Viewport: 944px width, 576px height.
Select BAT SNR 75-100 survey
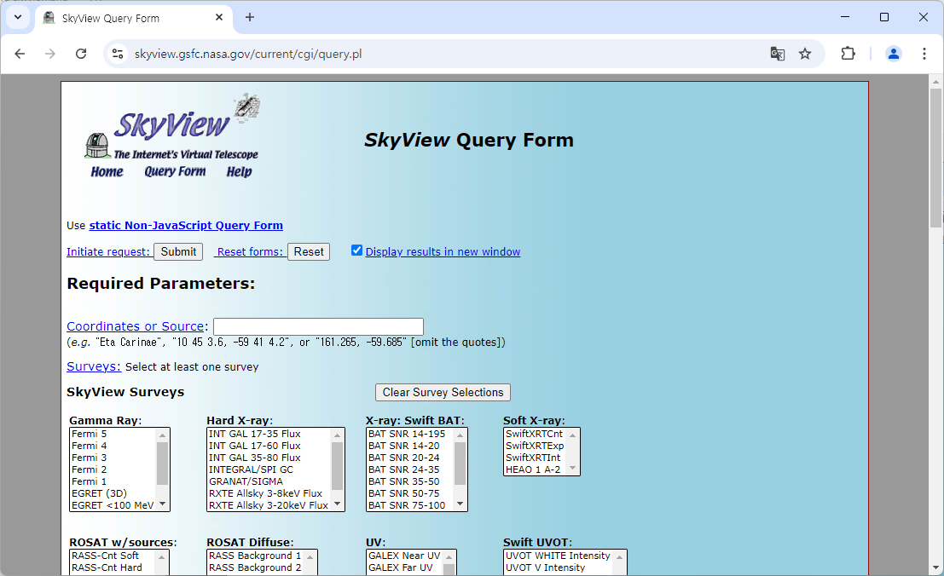[x=410, y=505]
